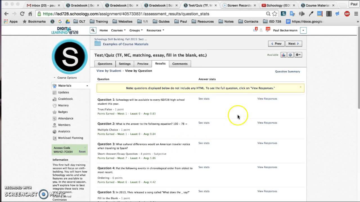The width and height of the screenshot is (360, 202).
Task: Click the Updates sidebar icon
Action: pyautogui.click(x=55, y=92)
